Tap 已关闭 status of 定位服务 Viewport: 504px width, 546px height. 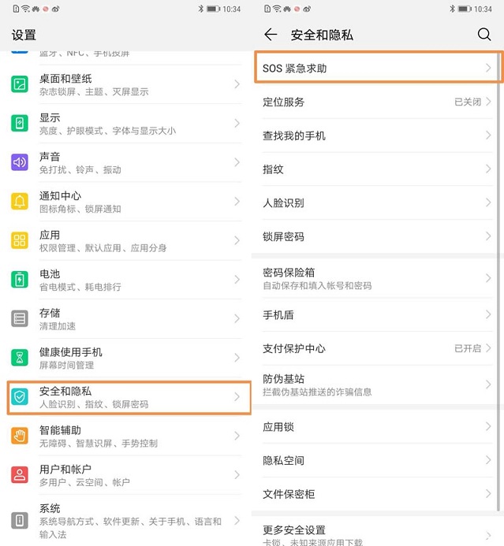(x=468, y=102)
